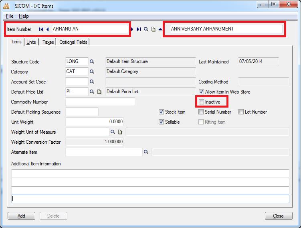Enable Serial Number checkbox
Viewport: 301px width, 228px height.
click(x=201, y=112)
